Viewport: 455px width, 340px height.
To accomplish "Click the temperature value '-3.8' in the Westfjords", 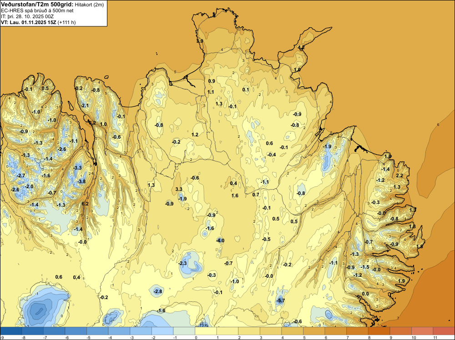I will [x=81, y=181].
